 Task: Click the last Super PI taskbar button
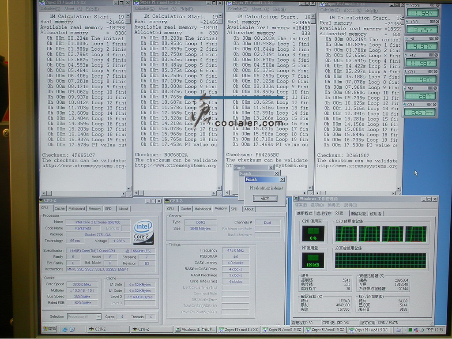pos(369,330)
